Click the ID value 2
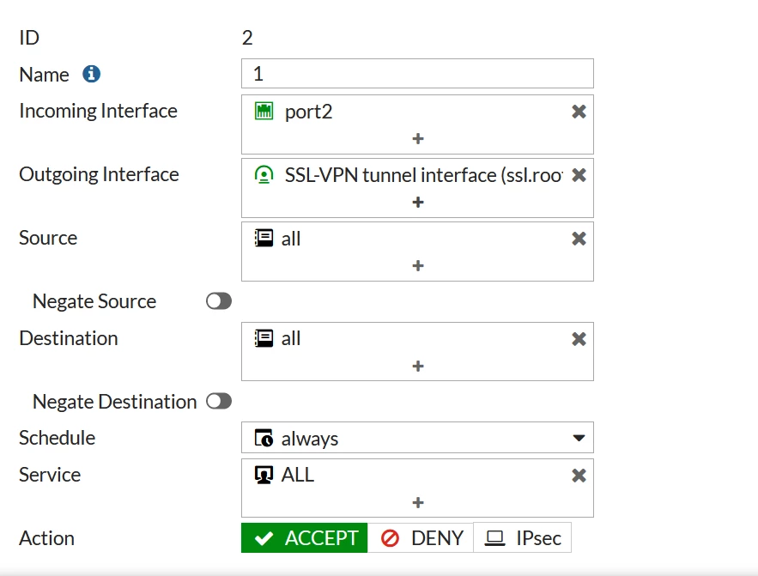This screenshot has width=758, height=576. click(x=247, y=38)
